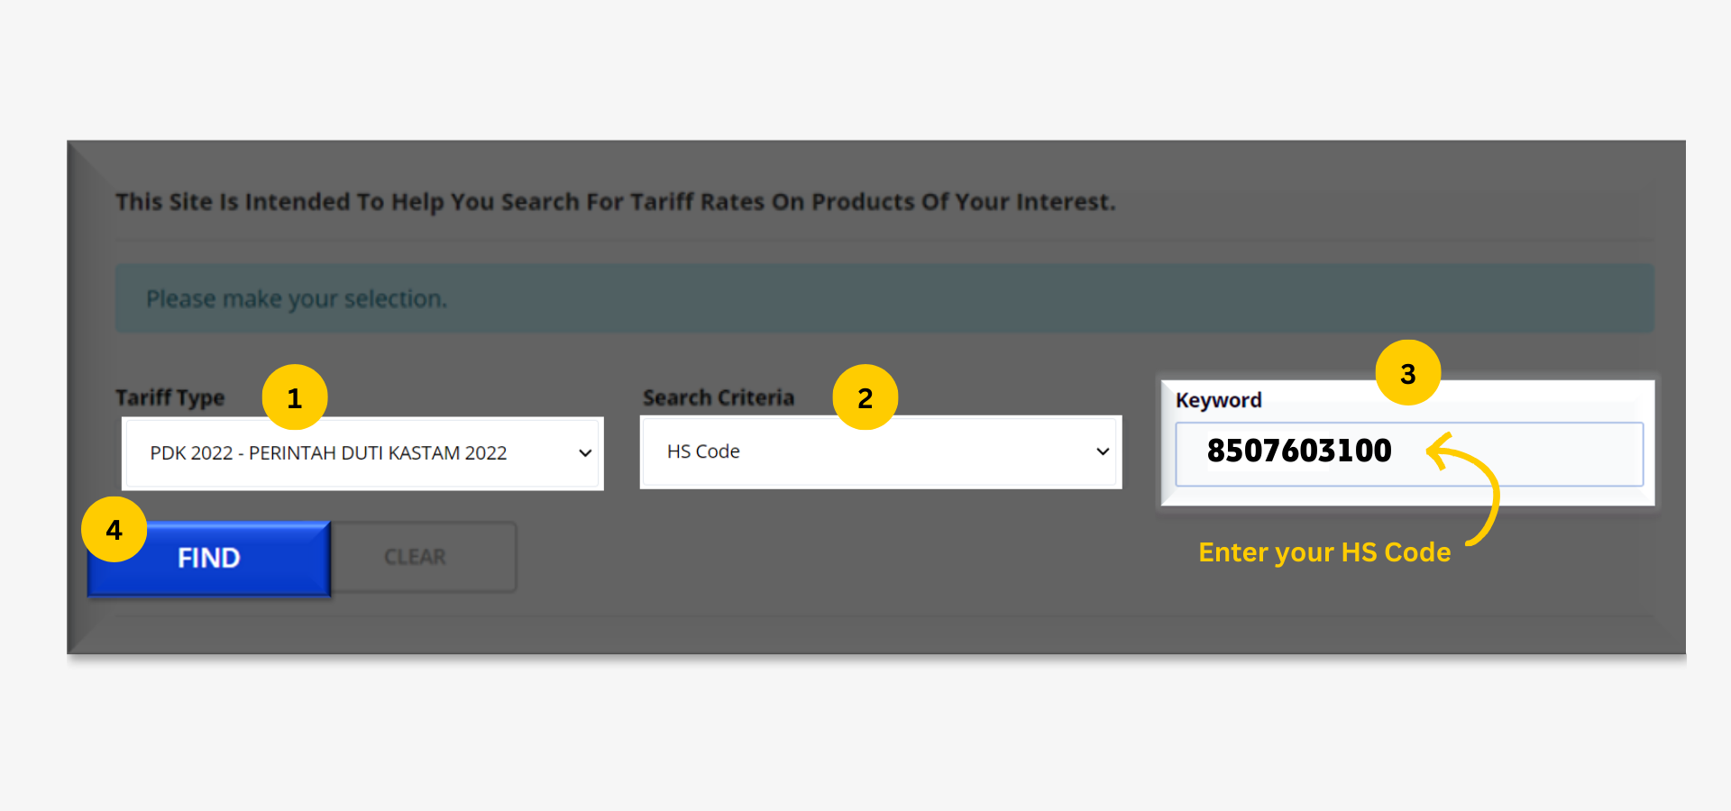Click the Tariff Type label
The width and height of the screenshot is (1731, 811).
tap(170, 397)
